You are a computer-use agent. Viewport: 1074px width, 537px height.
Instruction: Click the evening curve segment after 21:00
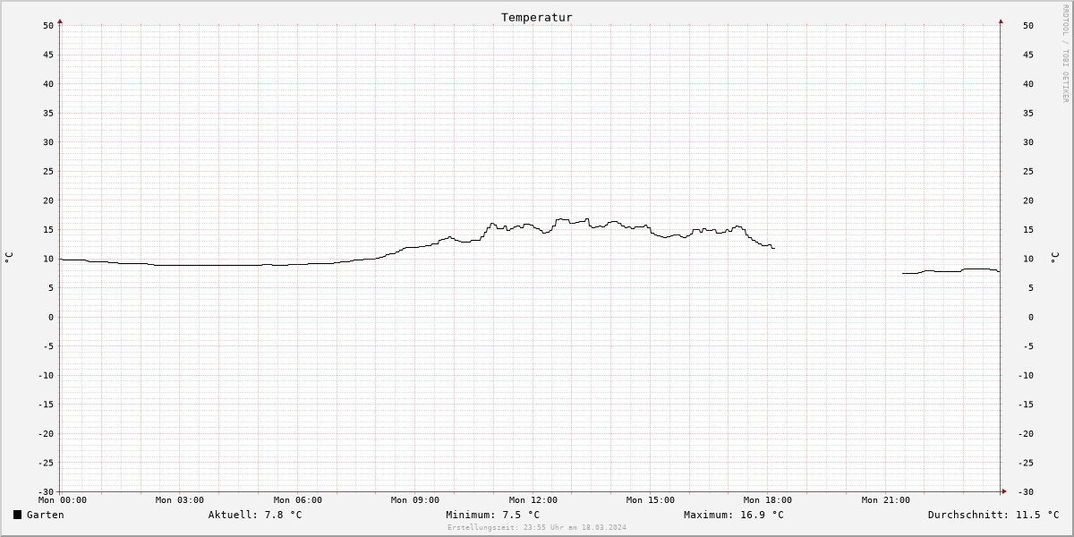pos(950,270)
